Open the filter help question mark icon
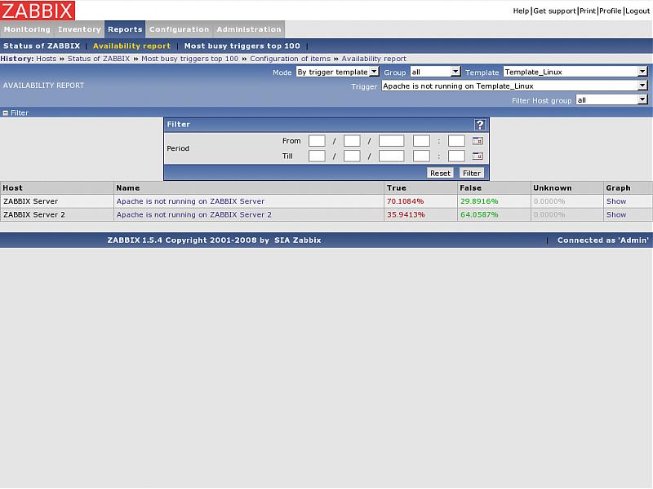Viewport: 653px width, 489px height. (480, 125)
